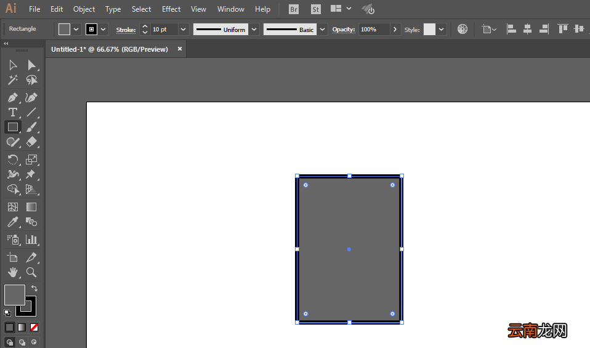Screen dimensions: 590x348
Task: Select the Blend tool
Action: (x=31, y=222)
